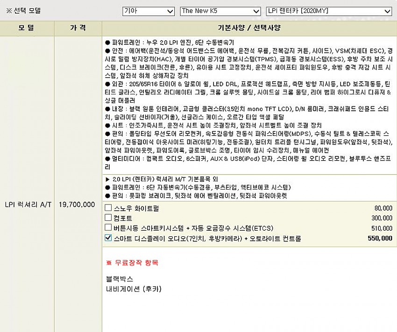Screen dimensions: 397x332
Task: Click the 기본사양 / 선택사양 column header
Action: [x=249, y=28]
